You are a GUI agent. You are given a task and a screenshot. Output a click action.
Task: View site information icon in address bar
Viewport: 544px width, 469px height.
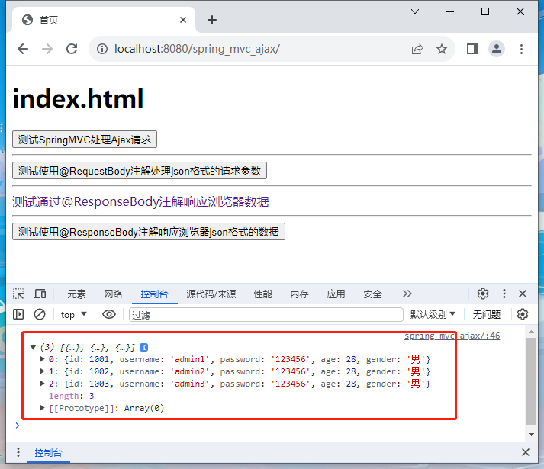[102, 49]
